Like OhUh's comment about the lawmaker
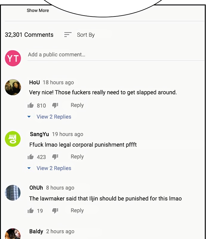Screen dimensions: 206x239 pyautogui.click(x=30, y=211)
